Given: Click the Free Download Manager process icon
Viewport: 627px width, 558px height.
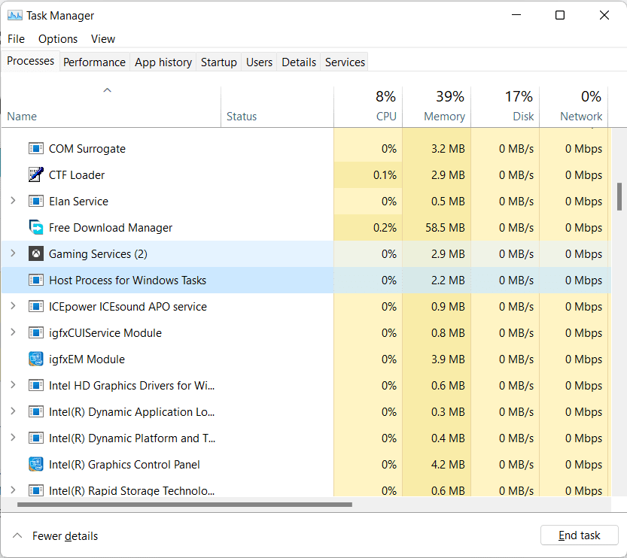Looking at the screenshot, I should [35, 227].
